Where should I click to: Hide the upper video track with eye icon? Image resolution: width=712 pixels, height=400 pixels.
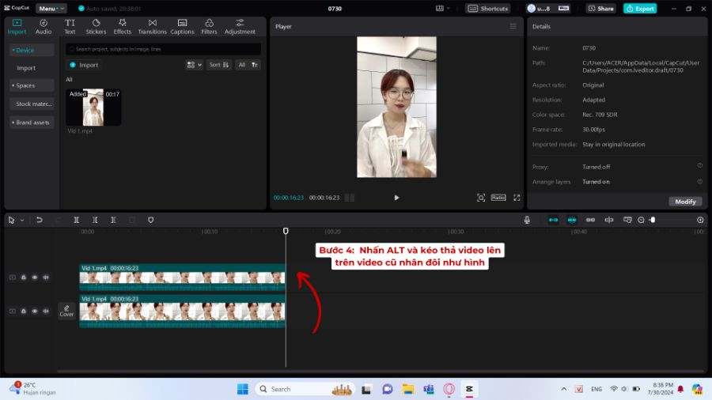coord(35,277)
